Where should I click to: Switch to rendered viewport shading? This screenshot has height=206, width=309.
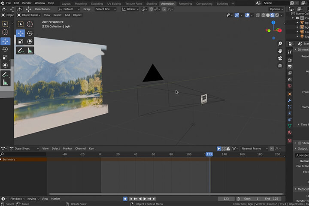tap(277, 15)
